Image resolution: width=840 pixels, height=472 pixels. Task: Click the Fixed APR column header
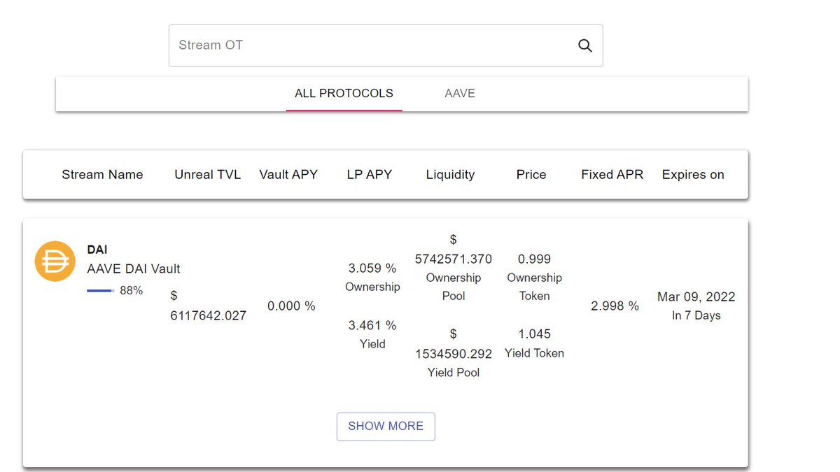(612, 175)
